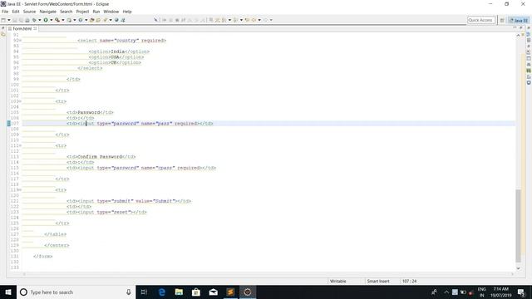This screenshot has width=532, height=299.
Task: Open the New wizard dropdown arrow
Action: [x=9, y=20]
